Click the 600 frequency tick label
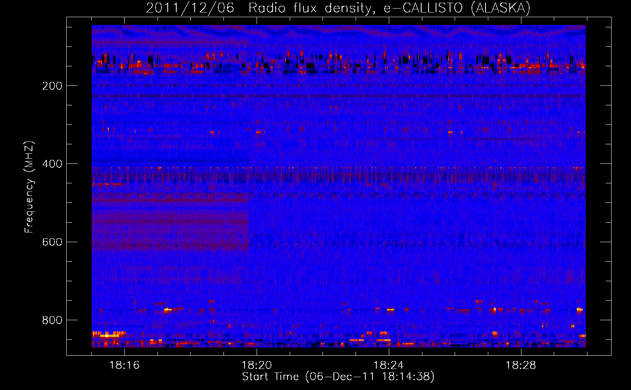 pyautogui.click(x=52, y=242)
